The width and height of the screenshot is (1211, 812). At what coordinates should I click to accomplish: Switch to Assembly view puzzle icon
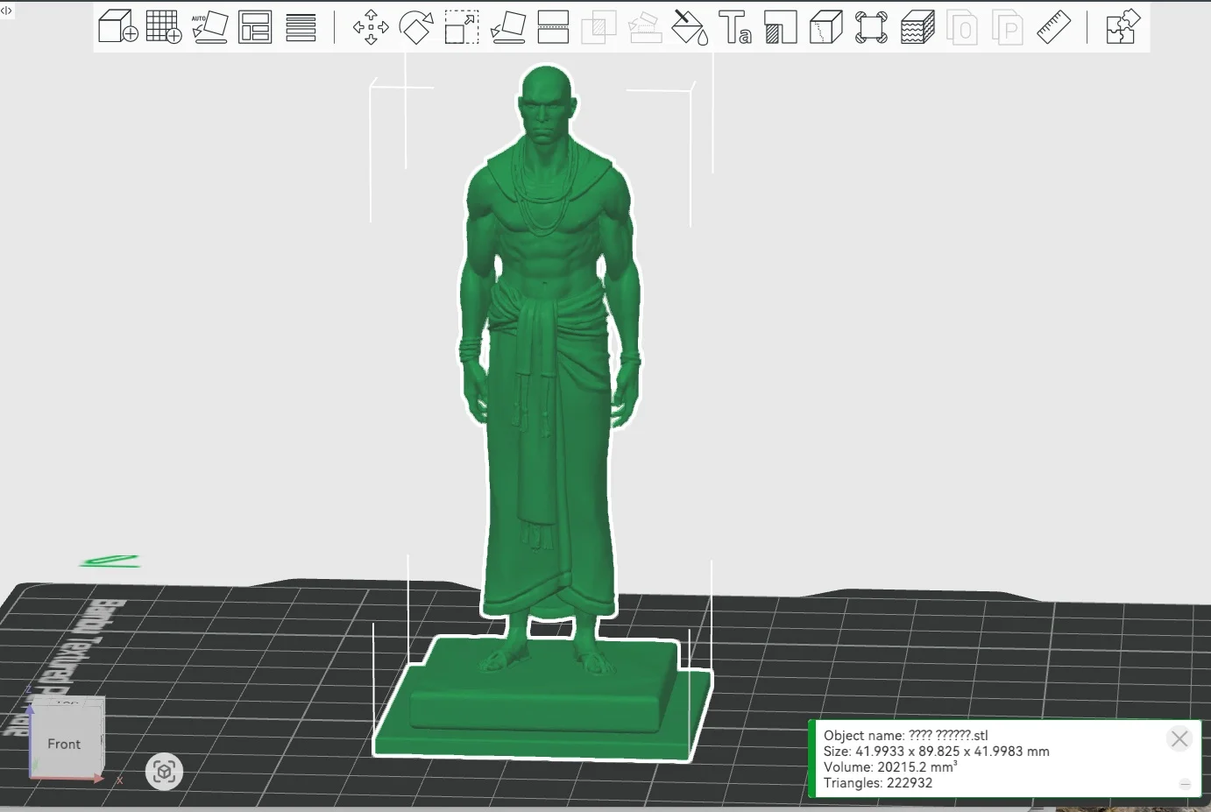(x=1122, y=27)
